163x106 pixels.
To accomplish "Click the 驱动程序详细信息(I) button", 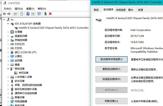I will point(111,59).
